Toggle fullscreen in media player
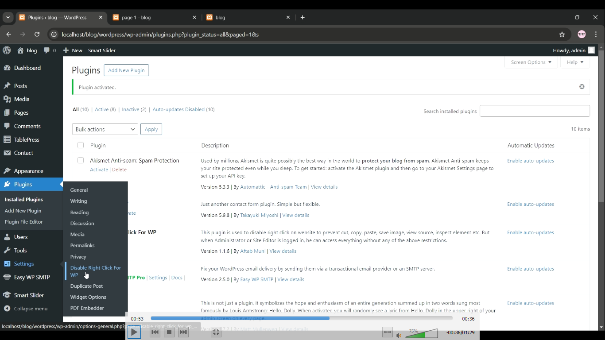This screenshot has width=605, height=340. tap(216, 332)
